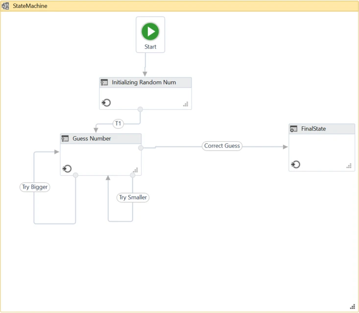Select the Guess Number state title

click(x=92, y=139)
